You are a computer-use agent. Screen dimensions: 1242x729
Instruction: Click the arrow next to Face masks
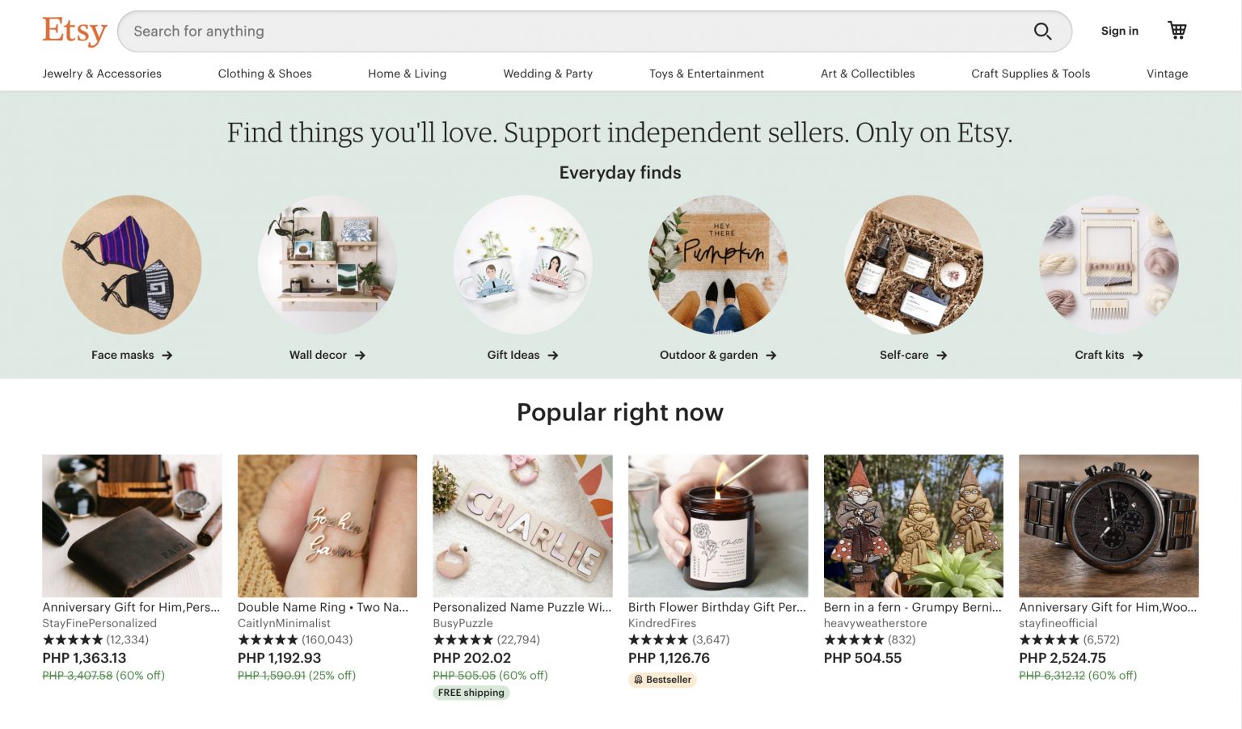tap(167, 355)
